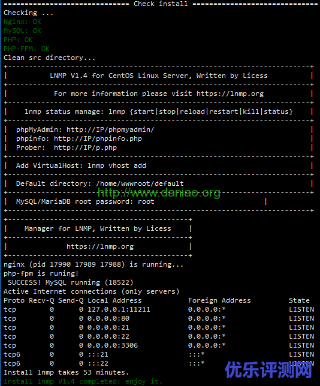320x386 pixels.
Task: Click the 'Checking ...' line
Action: (28, 13)
